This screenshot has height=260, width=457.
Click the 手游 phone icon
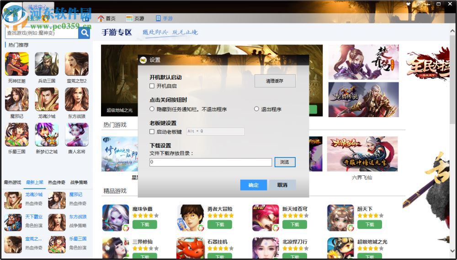click(158, 18)
